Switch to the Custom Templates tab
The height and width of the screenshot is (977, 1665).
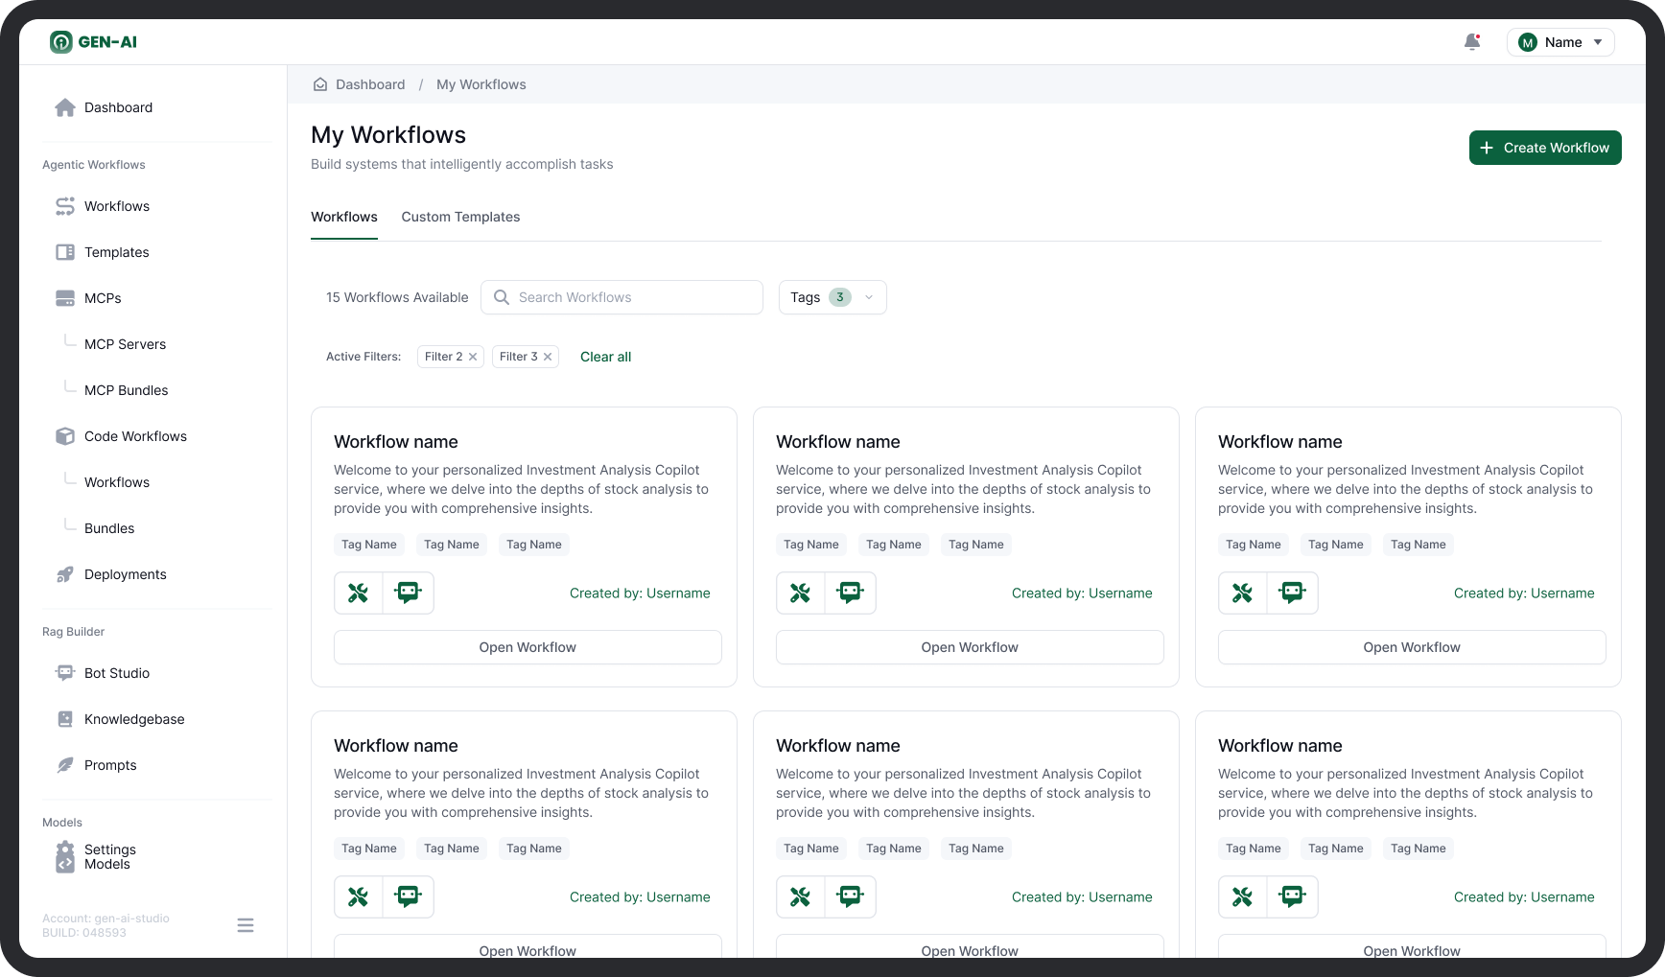click(460, 217)
